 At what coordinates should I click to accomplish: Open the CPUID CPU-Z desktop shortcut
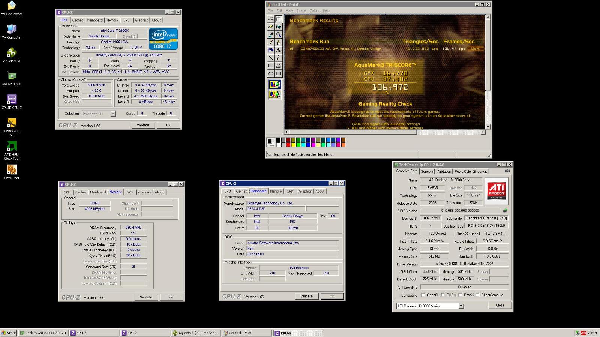pos(12,102)
